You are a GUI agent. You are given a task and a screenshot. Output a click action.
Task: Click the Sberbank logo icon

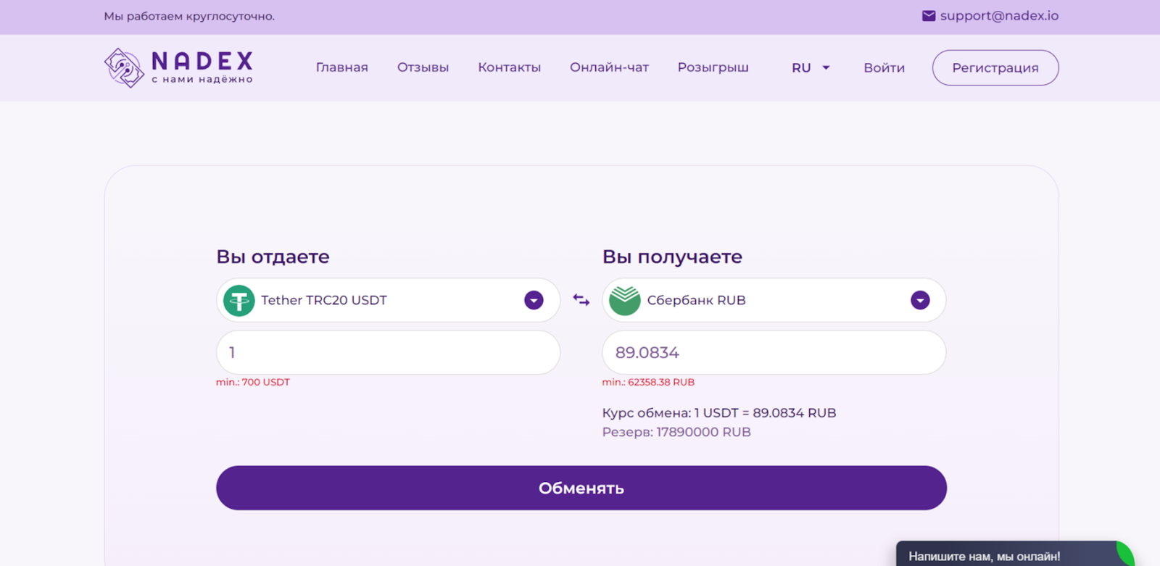(x=624, y=300)
